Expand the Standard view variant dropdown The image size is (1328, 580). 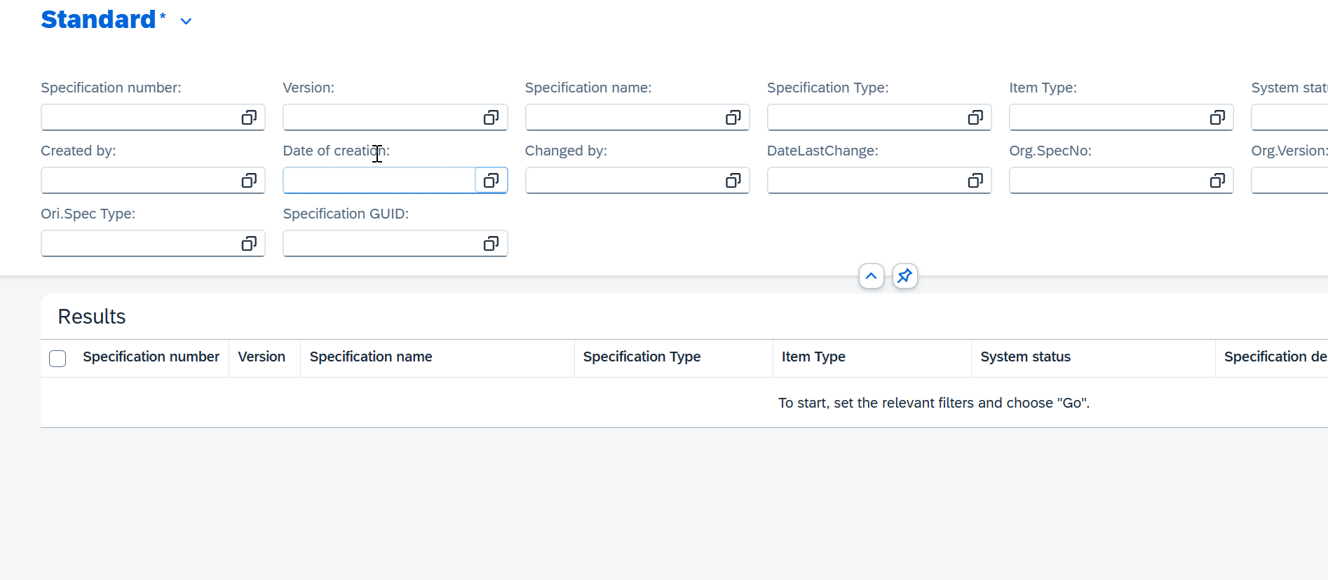pos(186,22)
